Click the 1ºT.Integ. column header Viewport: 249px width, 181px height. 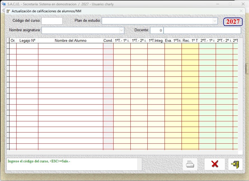[156, 41]
